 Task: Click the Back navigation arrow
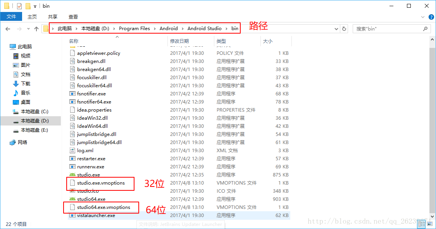[x=8, y=29]
